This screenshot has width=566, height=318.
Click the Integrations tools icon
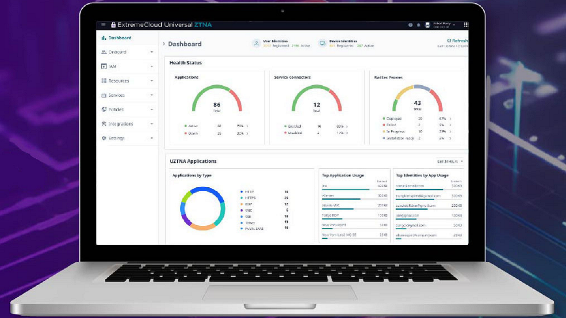pyautogui.click(x=104, y=124)
